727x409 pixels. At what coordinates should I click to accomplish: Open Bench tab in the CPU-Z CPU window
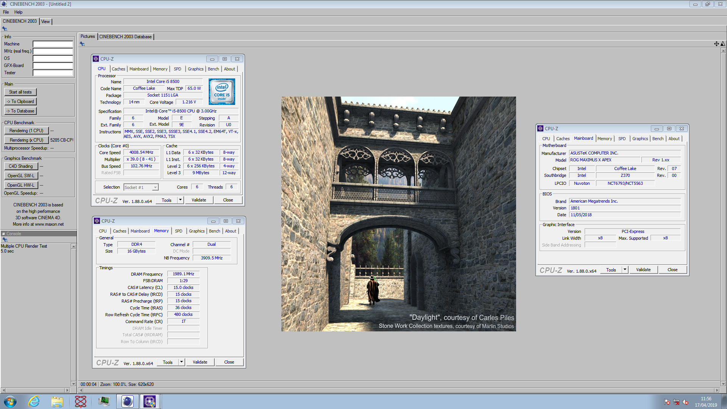(214, 69)
